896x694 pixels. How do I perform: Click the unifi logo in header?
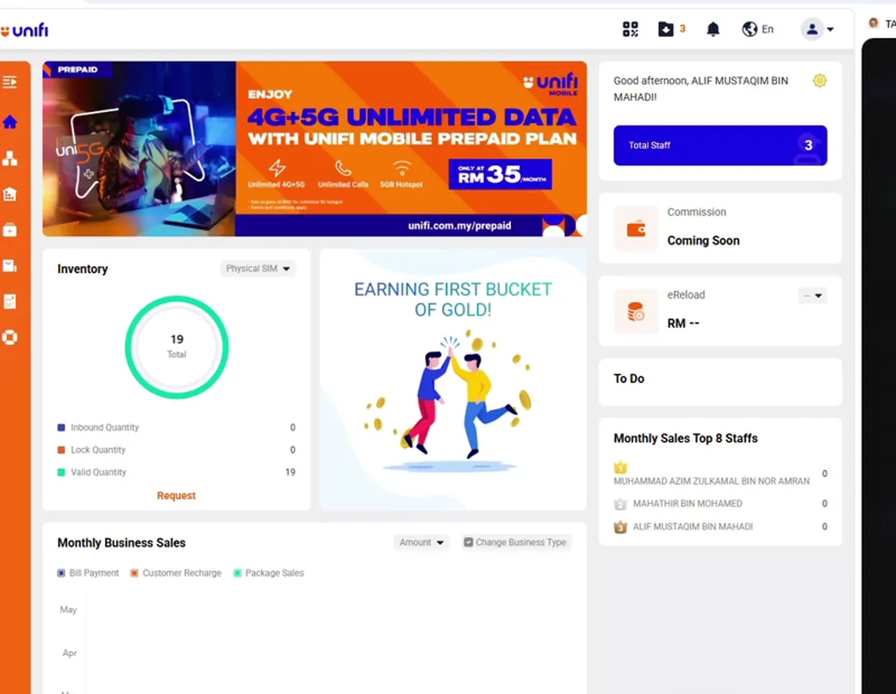[25, 30]
